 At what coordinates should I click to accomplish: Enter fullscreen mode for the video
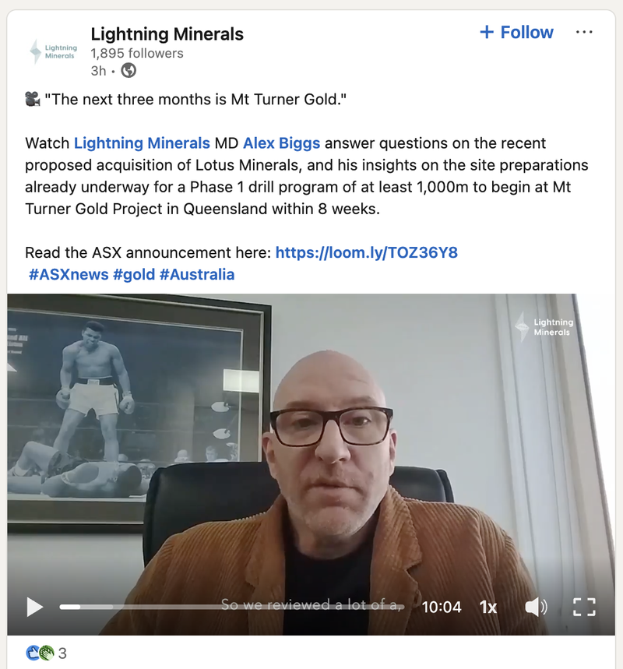tap(584, 607)
